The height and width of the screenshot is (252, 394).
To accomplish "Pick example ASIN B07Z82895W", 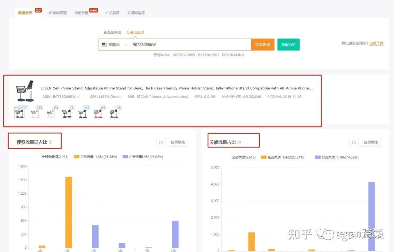I will [x=184, y=55].
